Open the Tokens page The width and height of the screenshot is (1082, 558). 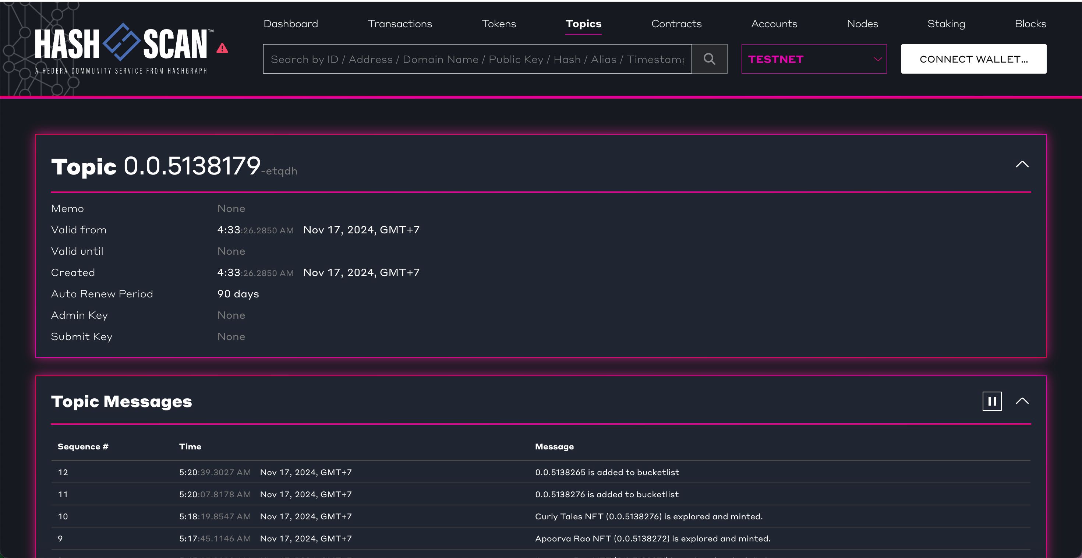499,24
